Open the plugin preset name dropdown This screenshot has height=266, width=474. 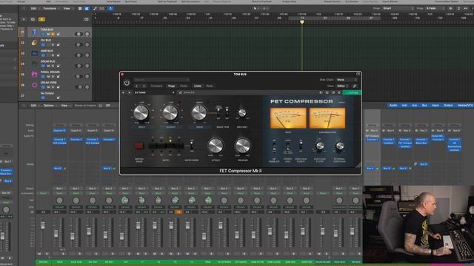(x=154, y=92)
